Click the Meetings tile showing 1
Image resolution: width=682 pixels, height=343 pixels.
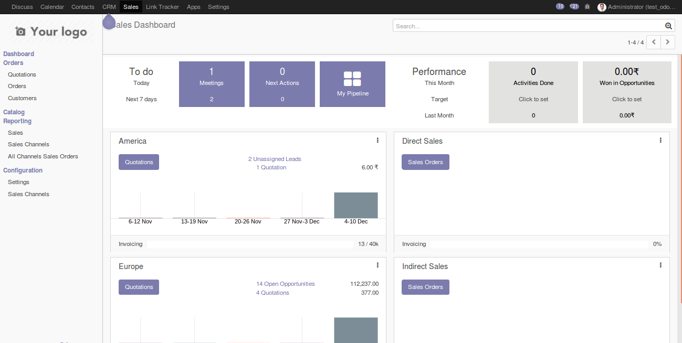click(x=212, y=84)
